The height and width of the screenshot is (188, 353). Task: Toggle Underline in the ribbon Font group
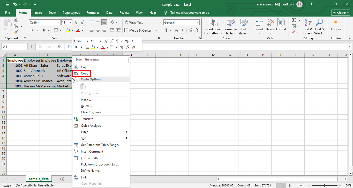pos(44,30)
